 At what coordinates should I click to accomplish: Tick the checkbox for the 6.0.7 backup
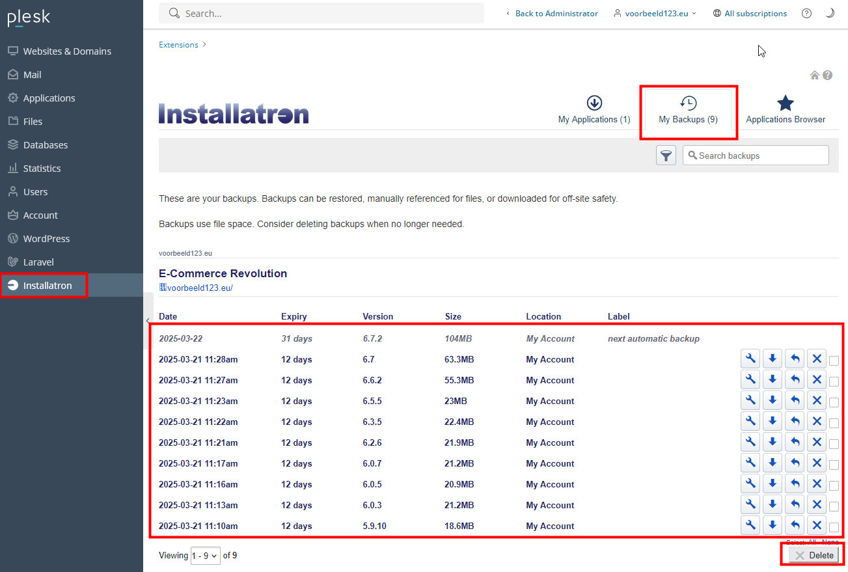834,465
